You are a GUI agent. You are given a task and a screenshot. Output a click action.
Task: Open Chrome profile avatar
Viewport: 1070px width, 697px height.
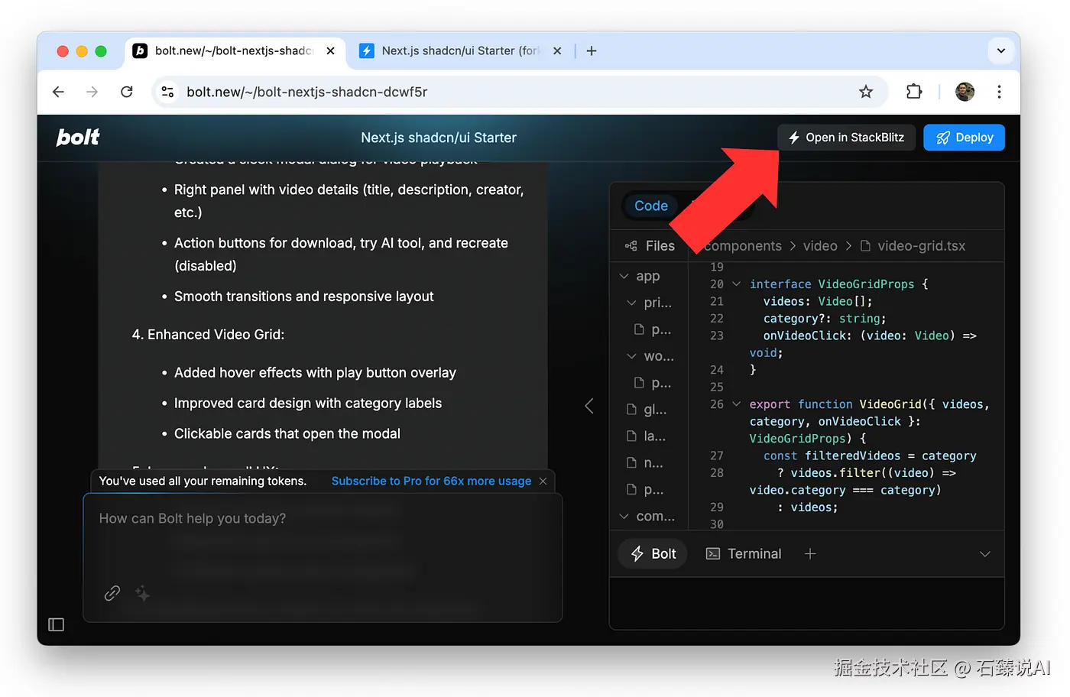(x=965, y=92)
